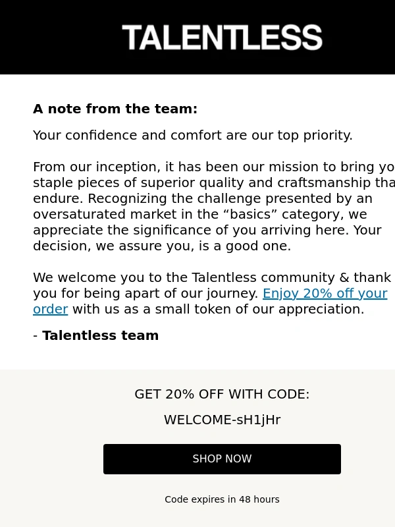Click the line 'appreciate the significance of you arriving here'
This screenshot has width=395, height=527.
pos(207,230)
